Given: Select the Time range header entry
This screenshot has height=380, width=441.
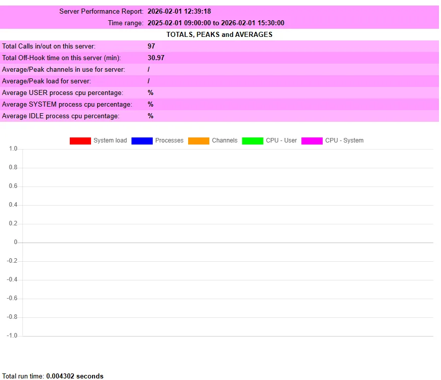Looking at the screenshot, I should pyautogui.click(x=124, y=23).
